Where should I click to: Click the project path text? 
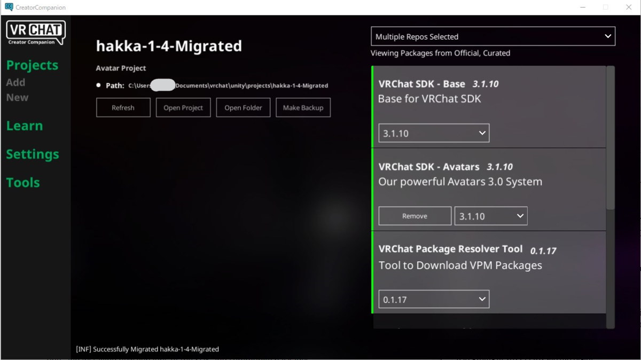[x=230, y=85]
